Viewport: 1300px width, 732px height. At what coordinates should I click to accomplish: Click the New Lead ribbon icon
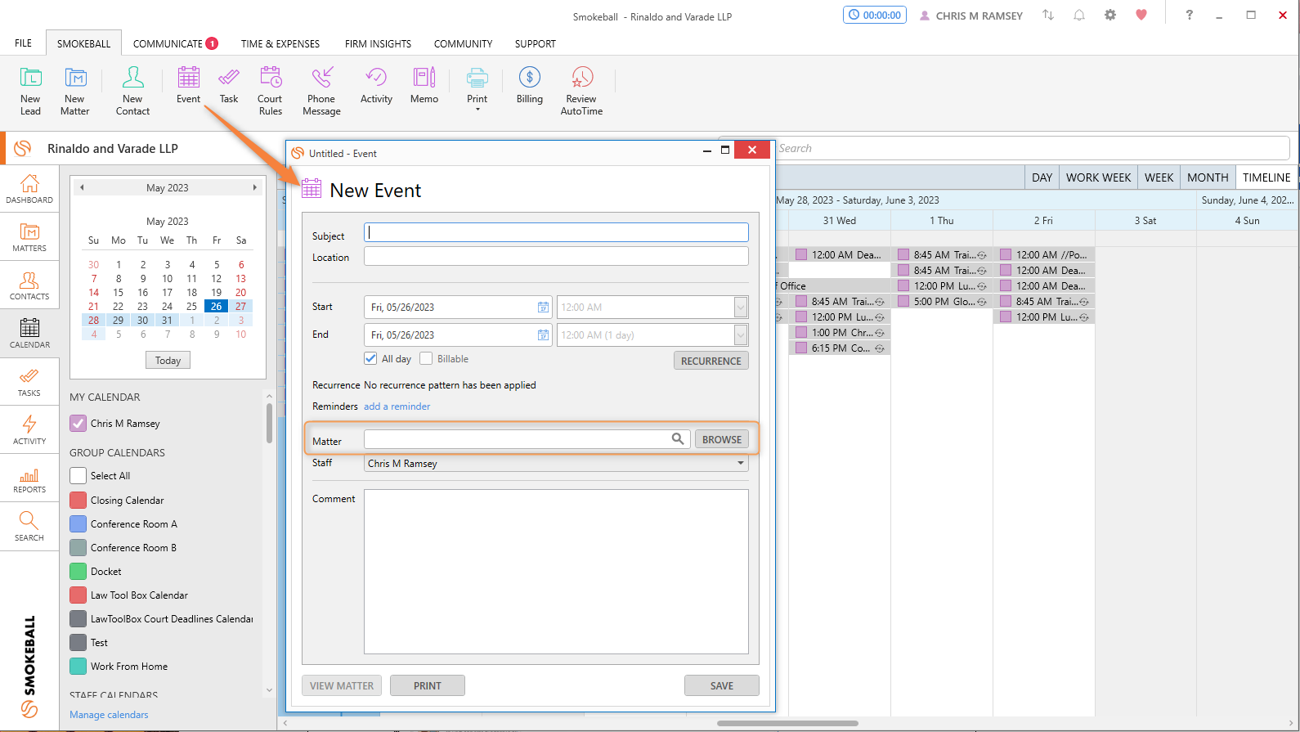[x=30, y=91]
